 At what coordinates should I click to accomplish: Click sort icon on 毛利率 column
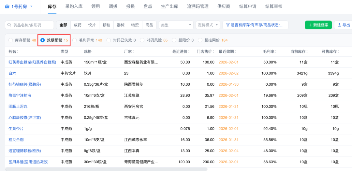pos(276,51)
